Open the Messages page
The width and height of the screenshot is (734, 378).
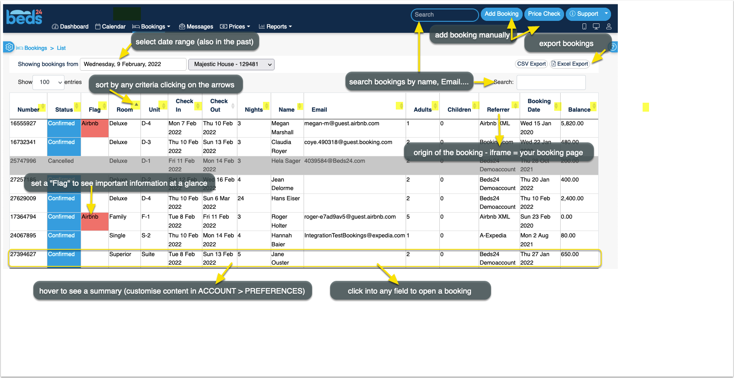[x=196, y=26]
